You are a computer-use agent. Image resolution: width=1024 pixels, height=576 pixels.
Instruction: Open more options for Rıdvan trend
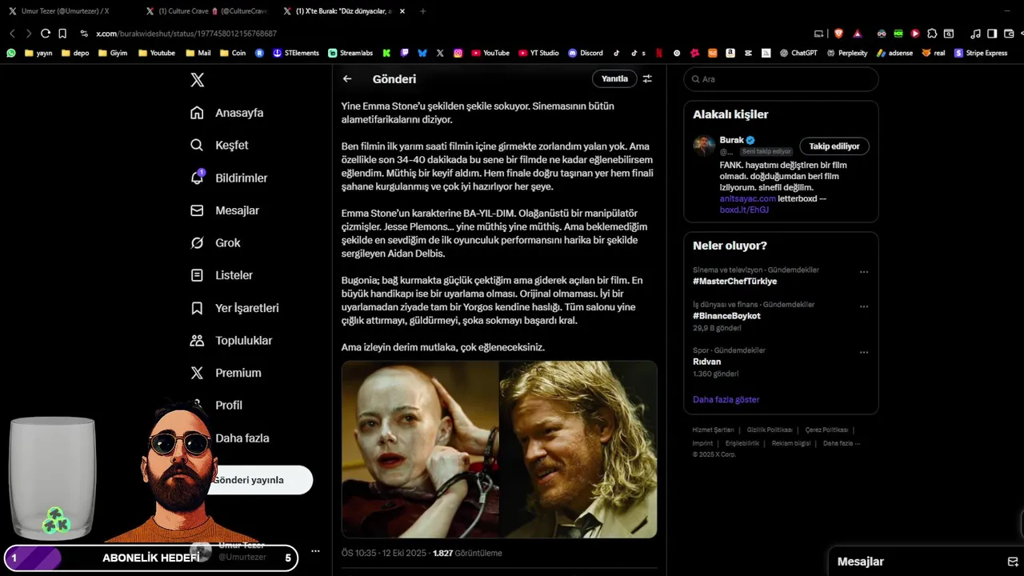[x=864, y=352]
